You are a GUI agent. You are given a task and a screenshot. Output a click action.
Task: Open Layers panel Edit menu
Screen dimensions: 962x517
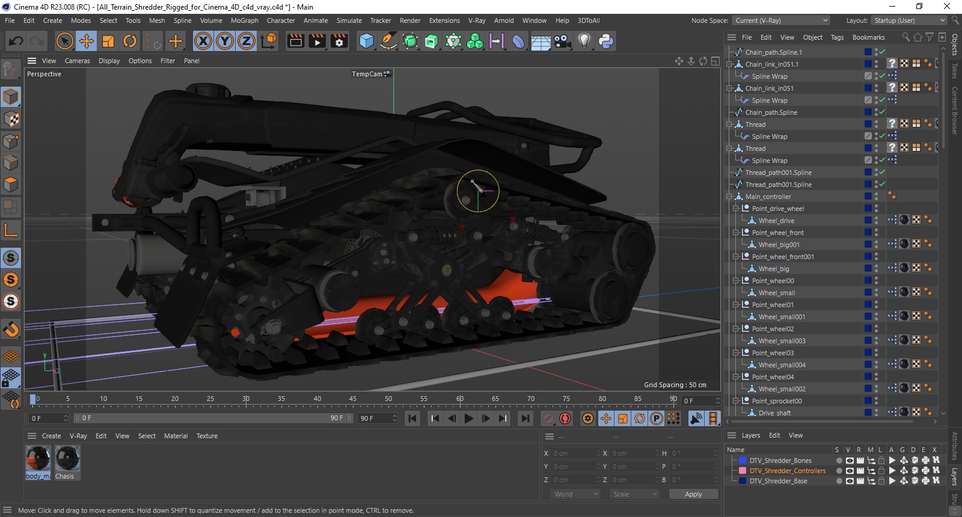[x=774, y=435]
